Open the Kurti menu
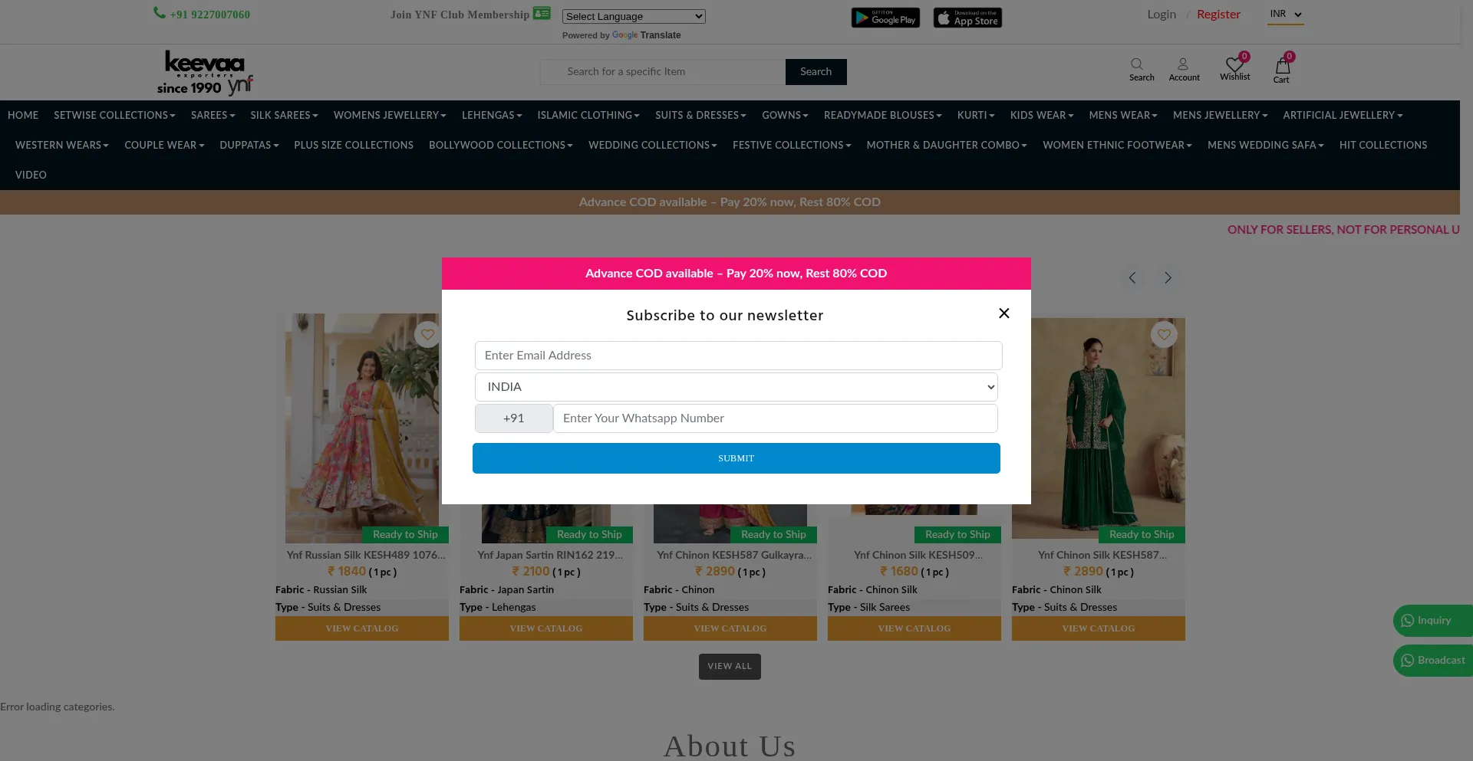Screen dimensions: 1473x761 (976, 115)
